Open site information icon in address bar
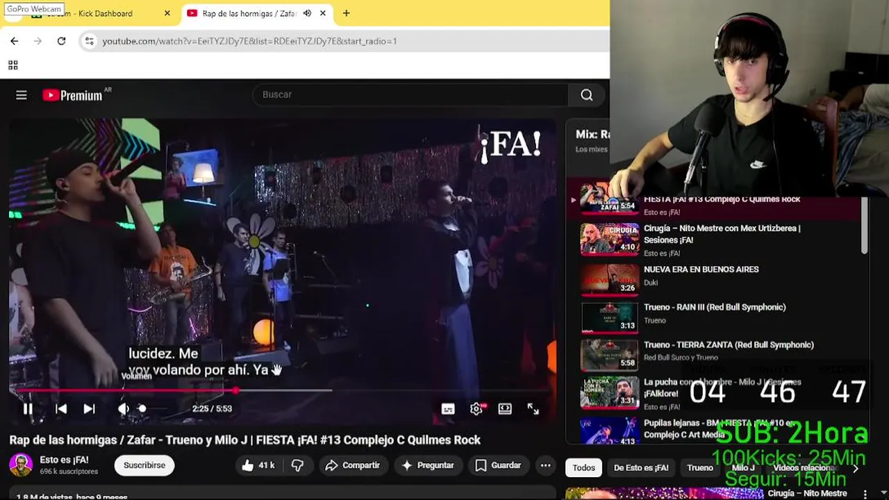The height and width of the screenshot is (500, 889). [x=89, y=41]
